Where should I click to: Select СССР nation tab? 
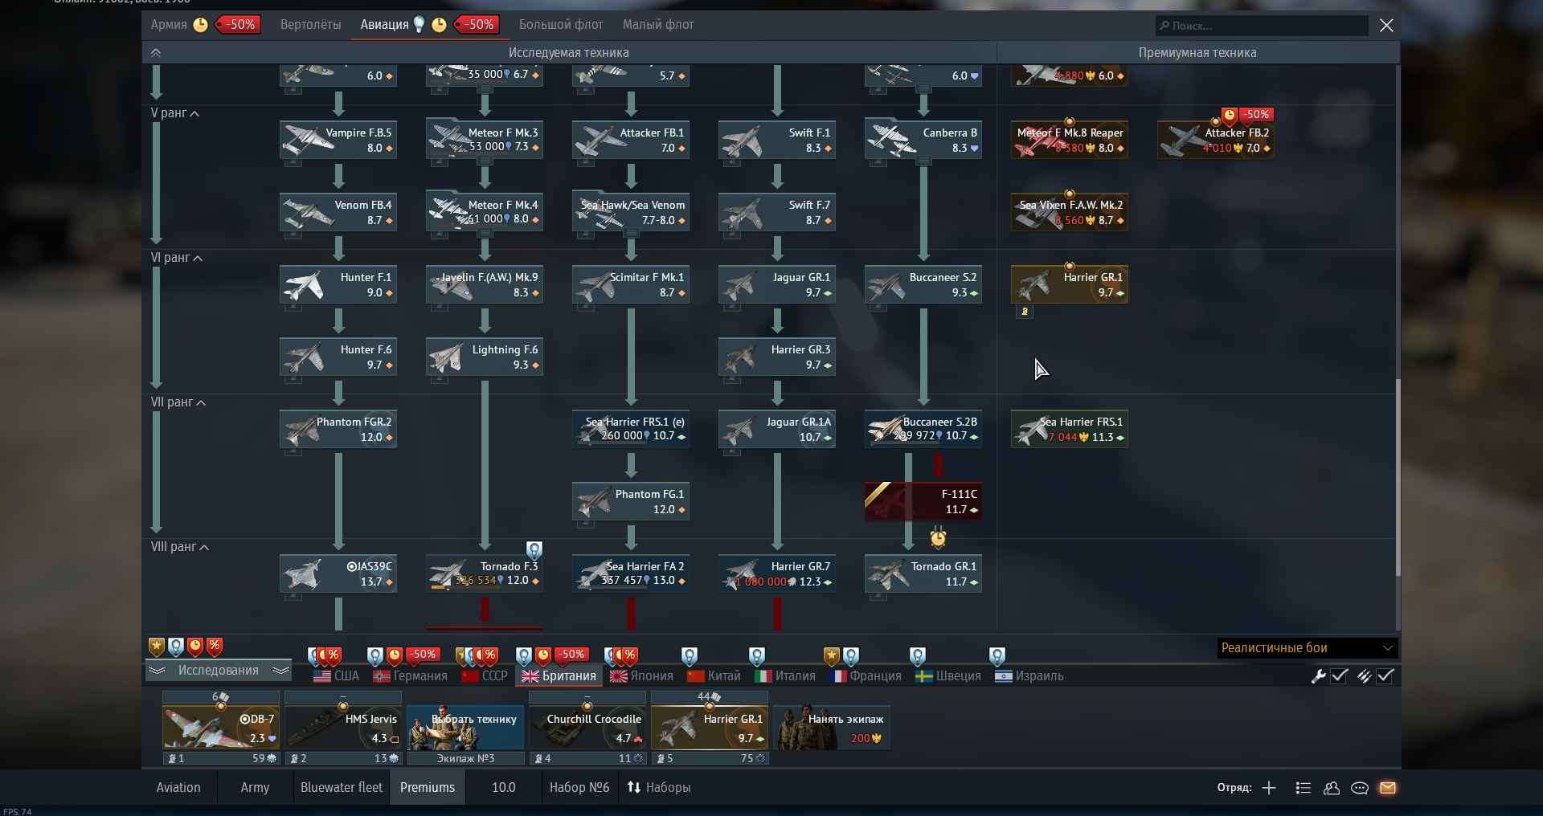point(485,676)
